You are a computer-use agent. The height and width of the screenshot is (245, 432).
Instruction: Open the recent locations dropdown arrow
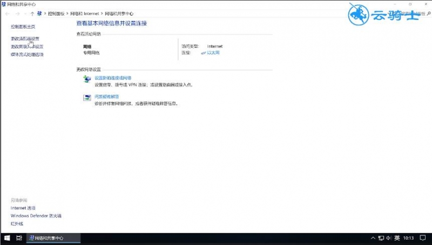click(x=25, y=14)
